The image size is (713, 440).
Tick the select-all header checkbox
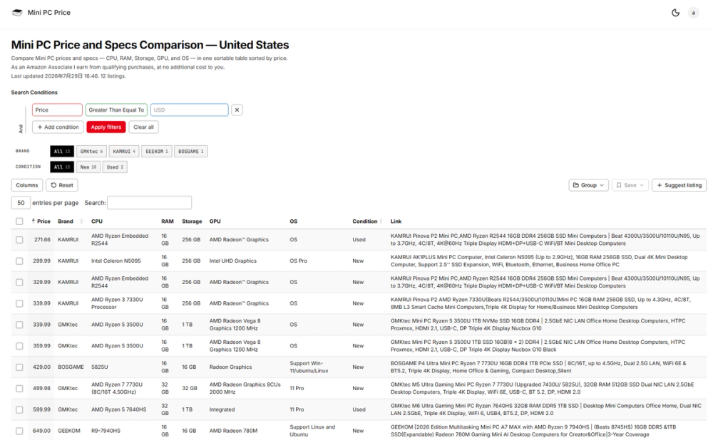19,221
